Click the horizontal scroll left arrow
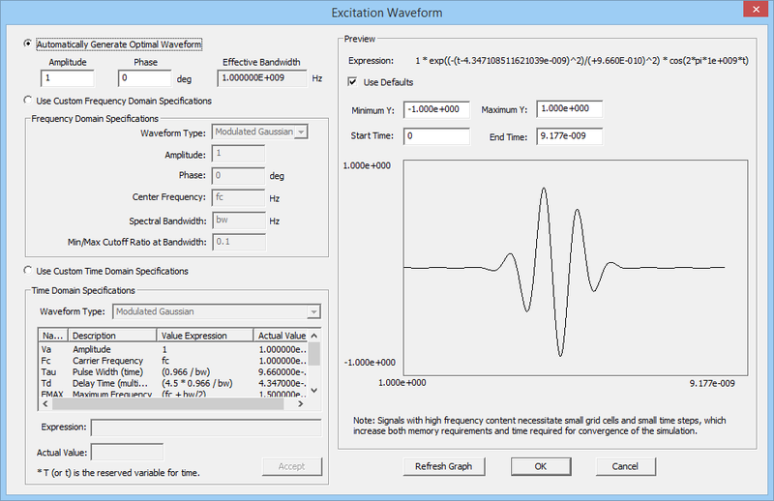This screenshot has height=501, width=774. tap(45, 403)
